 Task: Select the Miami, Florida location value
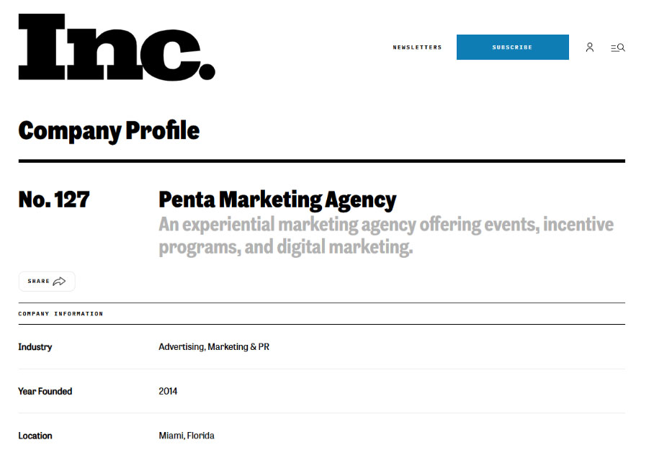tap(187, 436)
